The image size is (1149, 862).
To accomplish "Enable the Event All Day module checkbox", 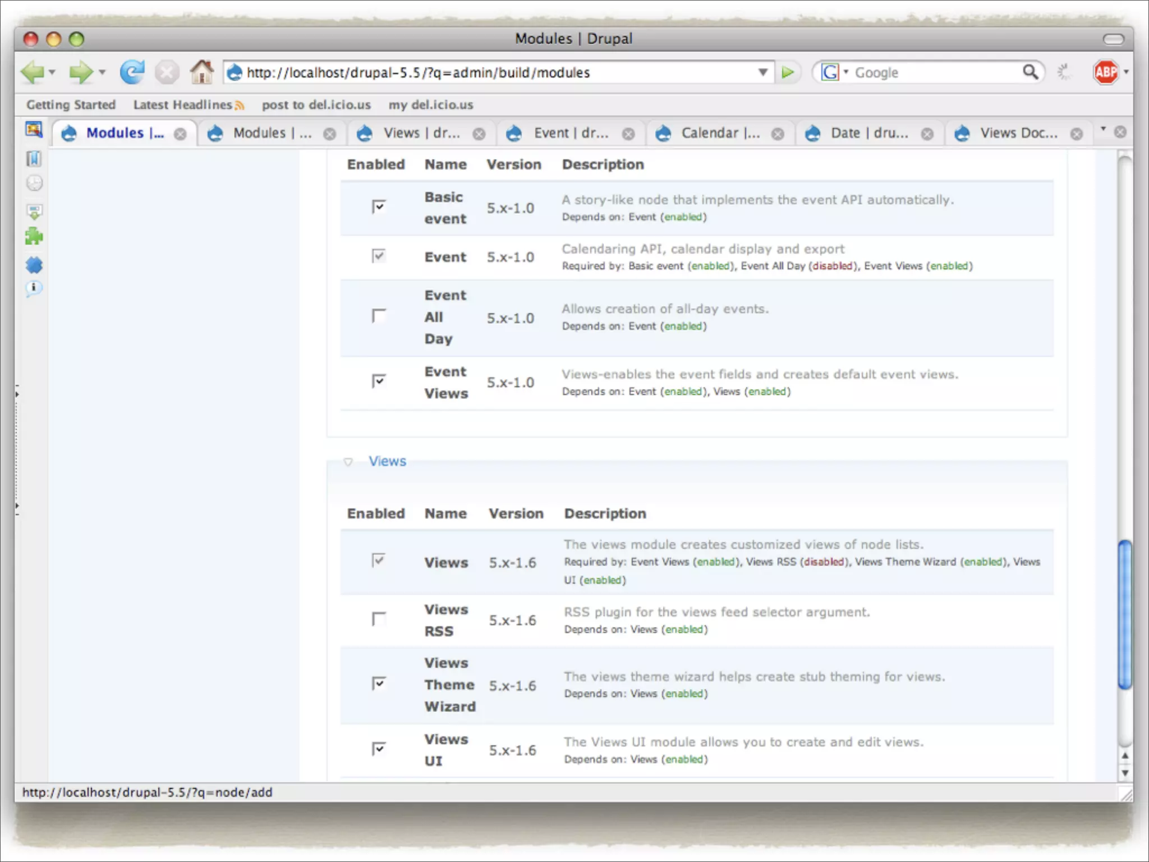I will point(379,316).
